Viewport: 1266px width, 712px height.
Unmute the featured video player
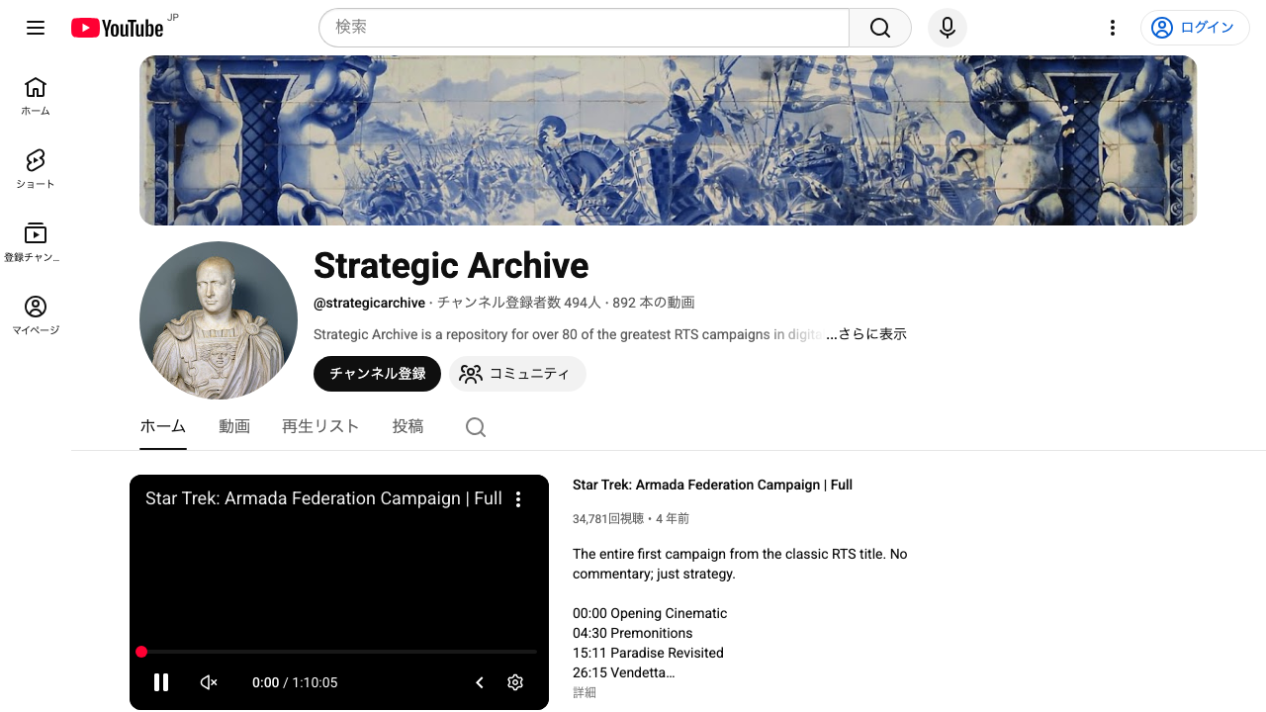point(209,682)
